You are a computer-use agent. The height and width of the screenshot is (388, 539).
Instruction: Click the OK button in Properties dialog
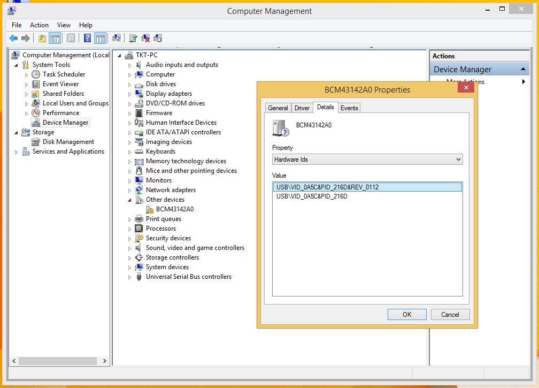[407, 315]
